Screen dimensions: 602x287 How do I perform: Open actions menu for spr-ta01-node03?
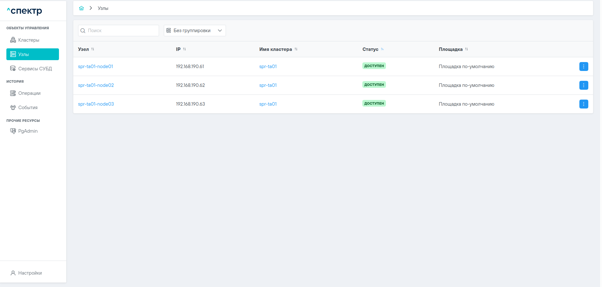click(x=583, y=104)
